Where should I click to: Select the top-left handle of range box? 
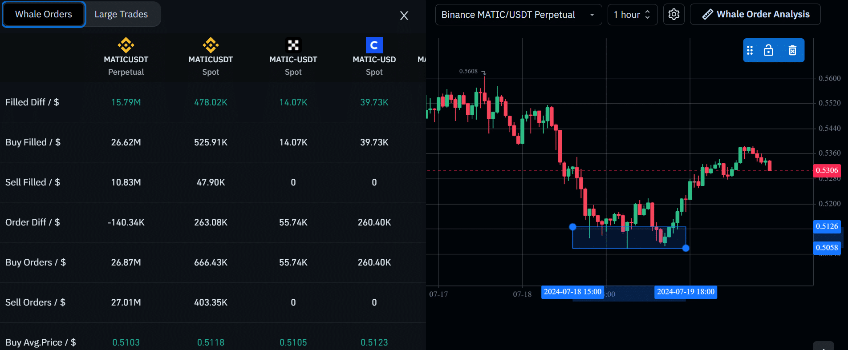pyautogui.click(x=573, y=227)
